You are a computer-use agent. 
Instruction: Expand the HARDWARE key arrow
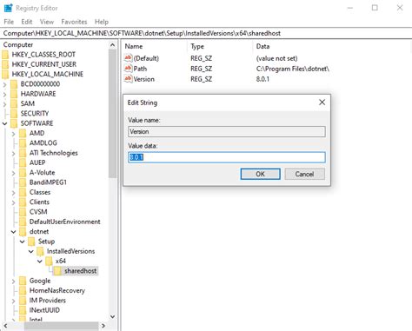coord(4,94)
